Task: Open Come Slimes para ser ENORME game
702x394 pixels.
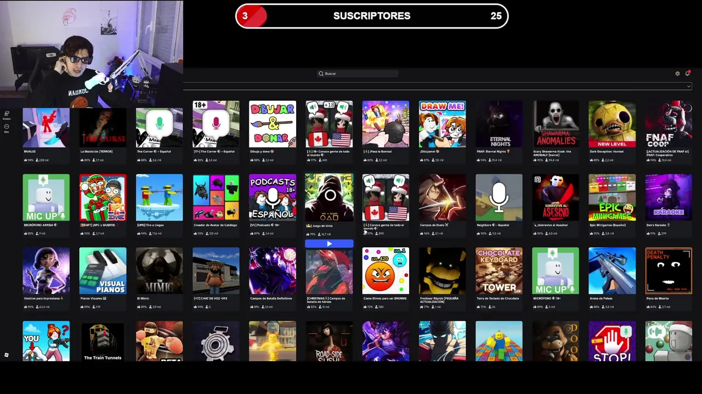Action: click(x=386, y=271)
